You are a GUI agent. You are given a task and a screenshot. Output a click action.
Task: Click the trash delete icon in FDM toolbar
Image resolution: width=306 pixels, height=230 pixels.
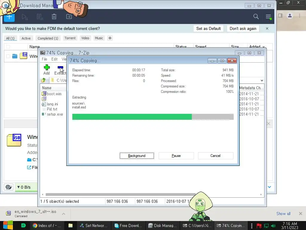click(x=54, y=17)
